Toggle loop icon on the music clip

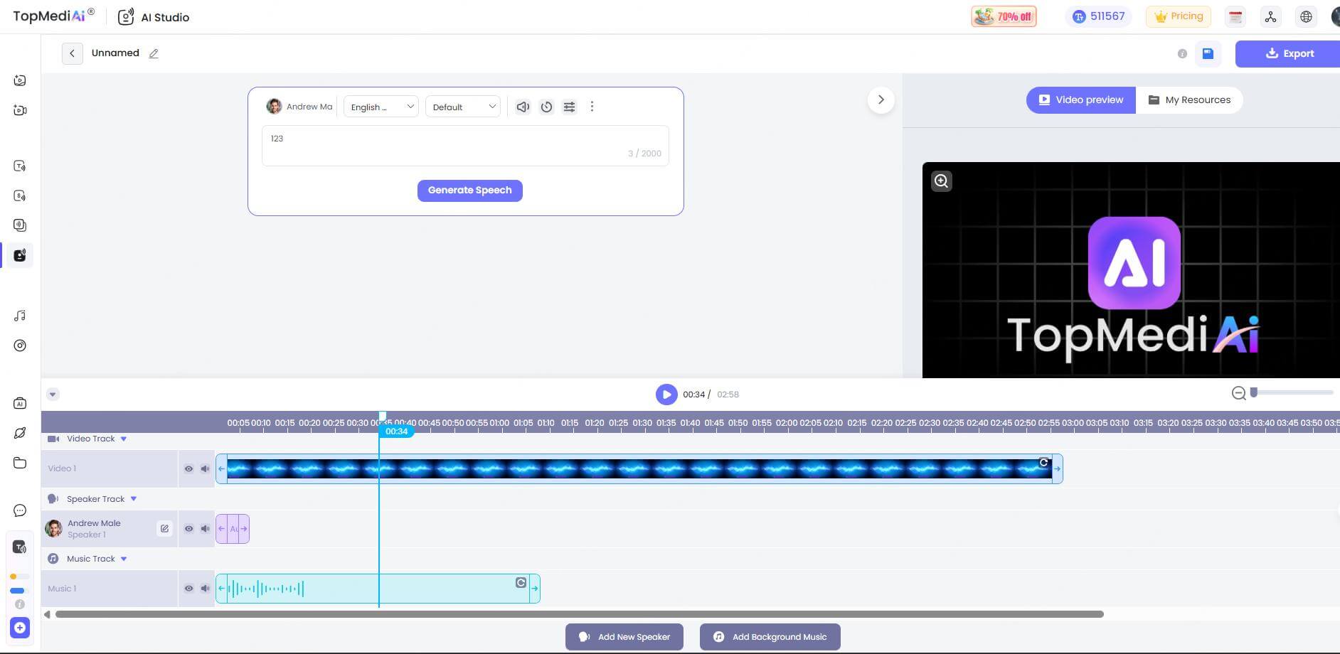pos(521,583)
